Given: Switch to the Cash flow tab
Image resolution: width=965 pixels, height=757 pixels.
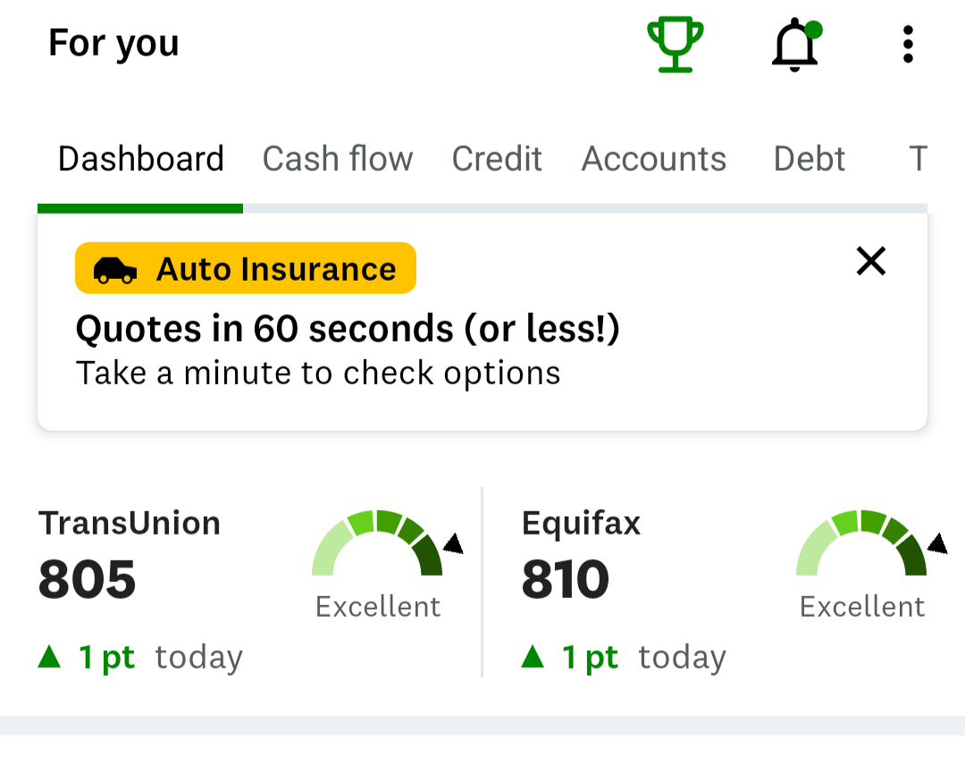Looking at the screenshot, I should pyautogui.click(x=337, y=159).
